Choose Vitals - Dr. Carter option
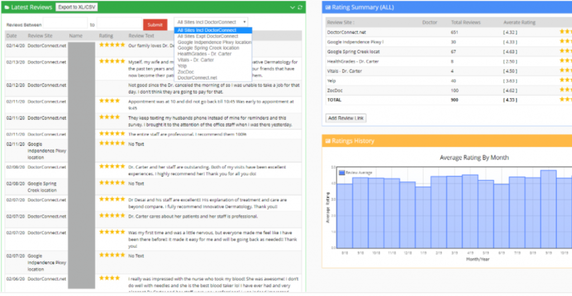The height and width of the screenshot is (296, 572). pos(213,60)
